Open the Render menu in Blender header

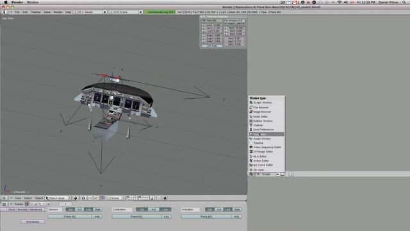tap(58, 12)
